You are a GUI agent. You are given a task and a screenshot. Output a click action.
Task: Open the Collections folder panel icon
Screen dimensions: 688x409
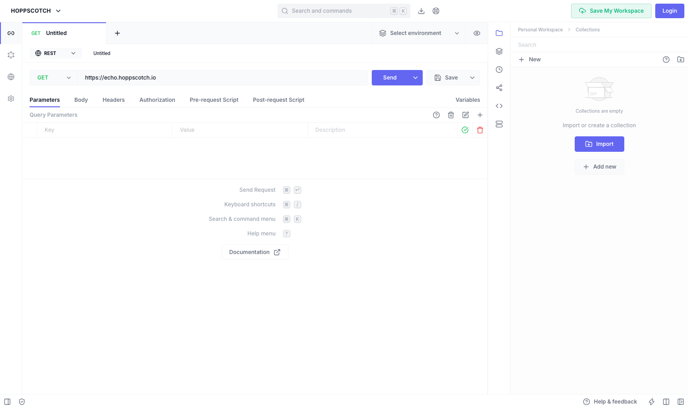499,33
